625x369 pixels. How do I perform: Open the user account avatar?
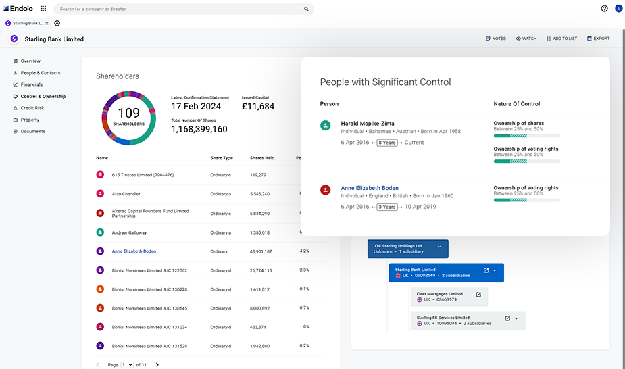point(619,8)
